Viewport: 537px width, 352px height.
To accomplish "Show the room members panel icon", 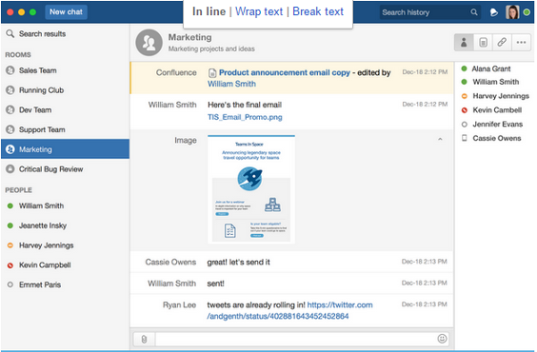I will tap(464, 43).
